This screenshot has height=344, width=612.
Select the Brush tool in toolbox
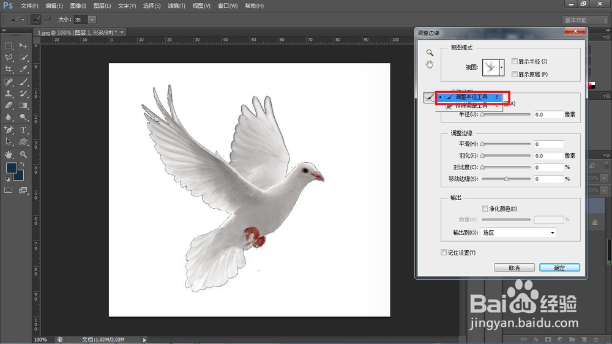(23, 82)
